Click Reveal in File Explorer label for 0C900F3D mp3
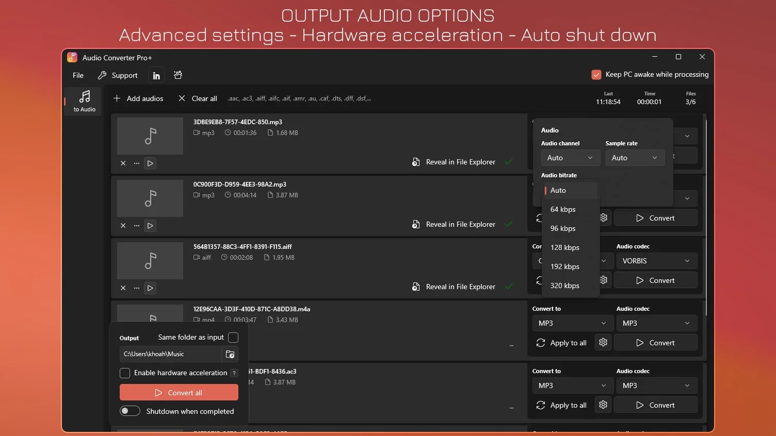The height and width of the screenshot is (436, 776). [x=460, y=224]
